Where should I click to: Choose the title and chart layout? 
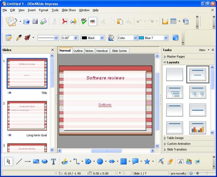coord(198,128)
